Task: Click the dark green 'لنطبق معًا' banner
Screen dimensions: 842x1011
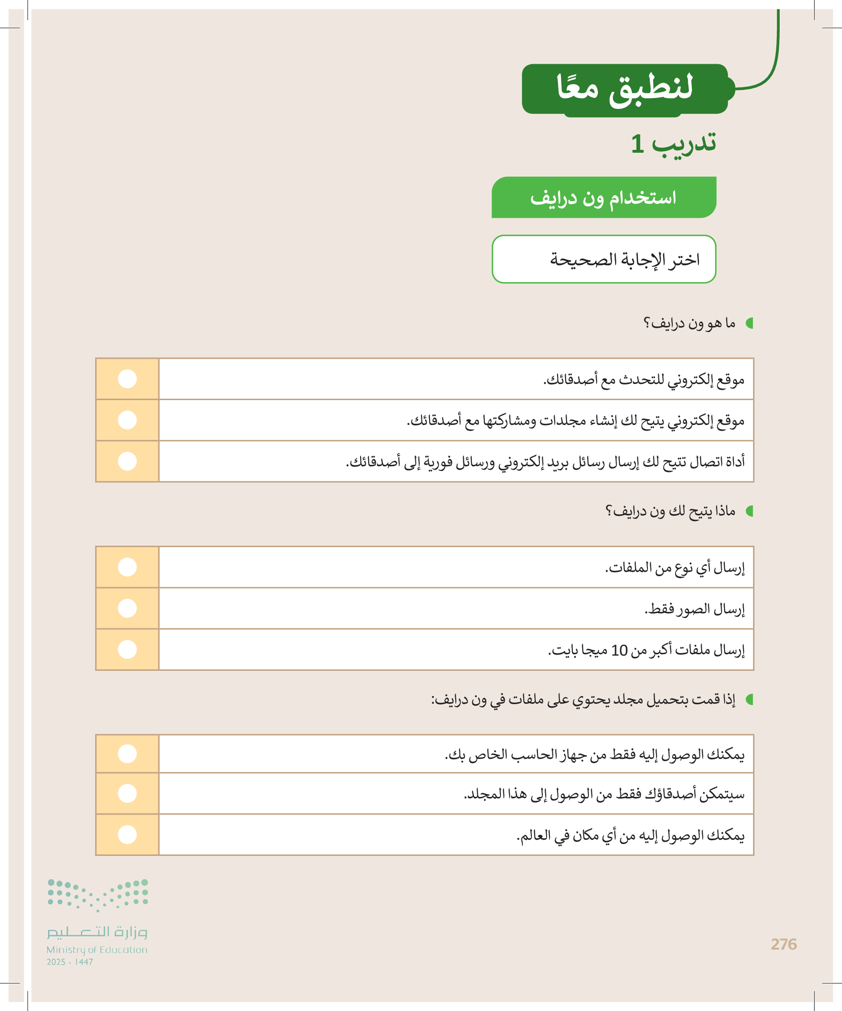Action: [x=625, y=89]
